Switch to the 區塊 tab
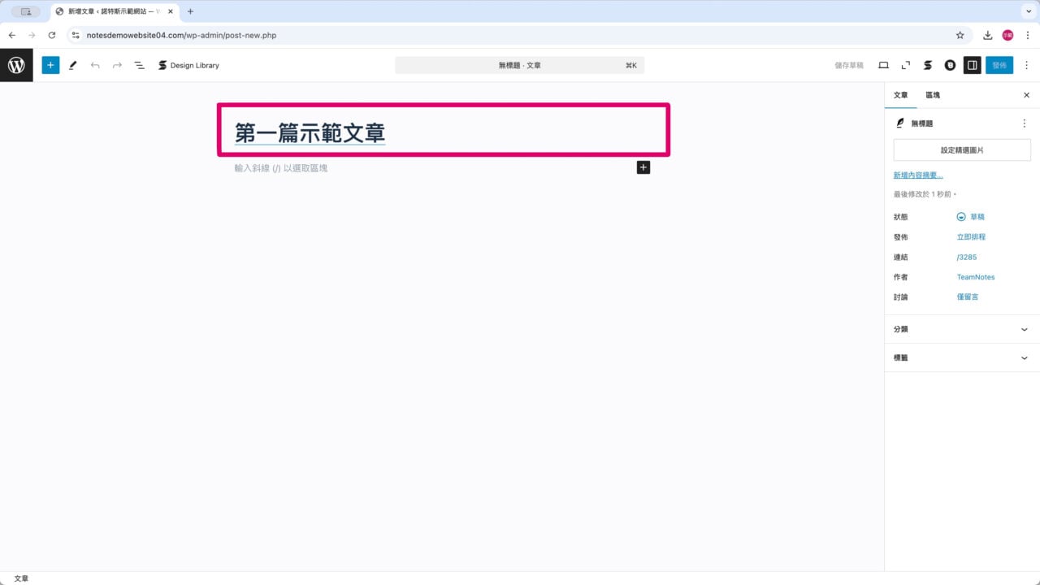The image size is (1040, 585). coord(932,95)
